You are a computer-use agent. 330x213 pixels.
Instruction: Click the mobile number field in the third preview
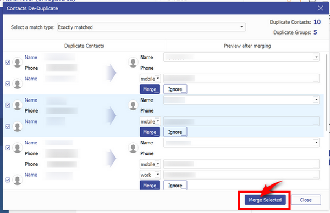241,164
